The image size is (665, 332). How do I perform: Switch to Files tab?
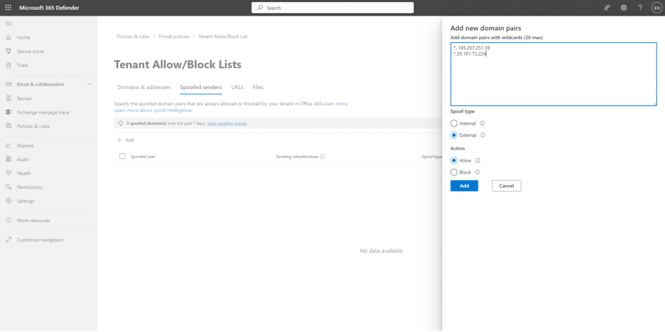point(258,87)
